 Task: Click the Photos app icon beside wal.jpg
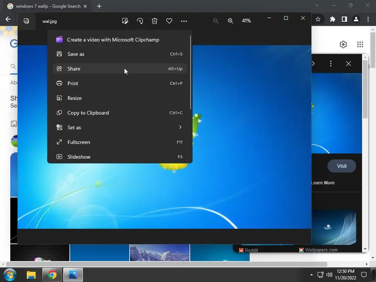click(26, 21)
